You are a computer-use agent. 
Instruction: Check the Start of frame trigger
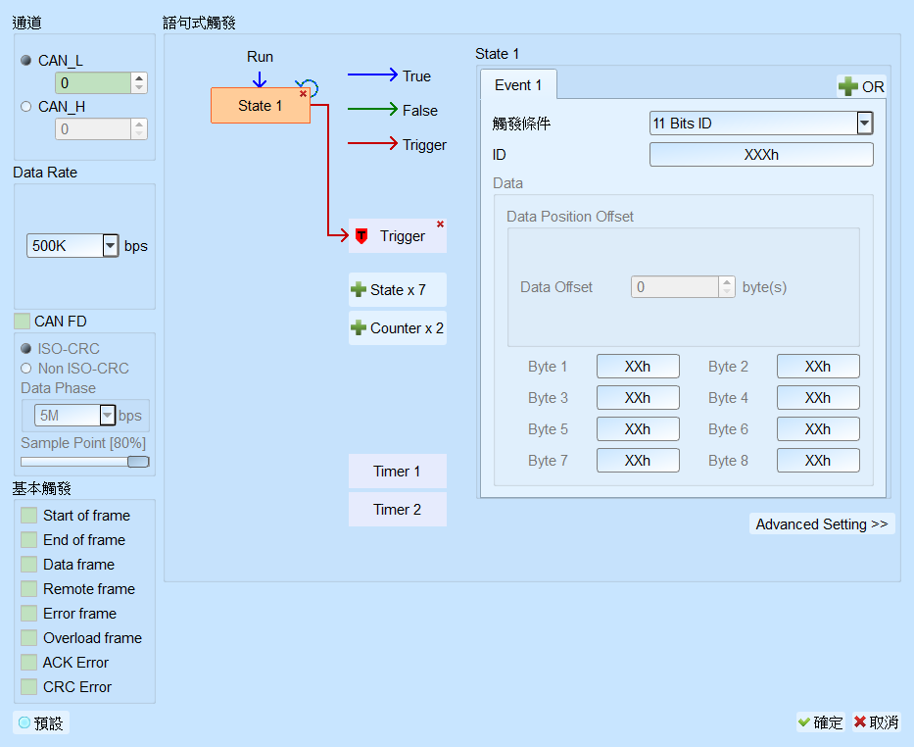(x=28, y=516)
